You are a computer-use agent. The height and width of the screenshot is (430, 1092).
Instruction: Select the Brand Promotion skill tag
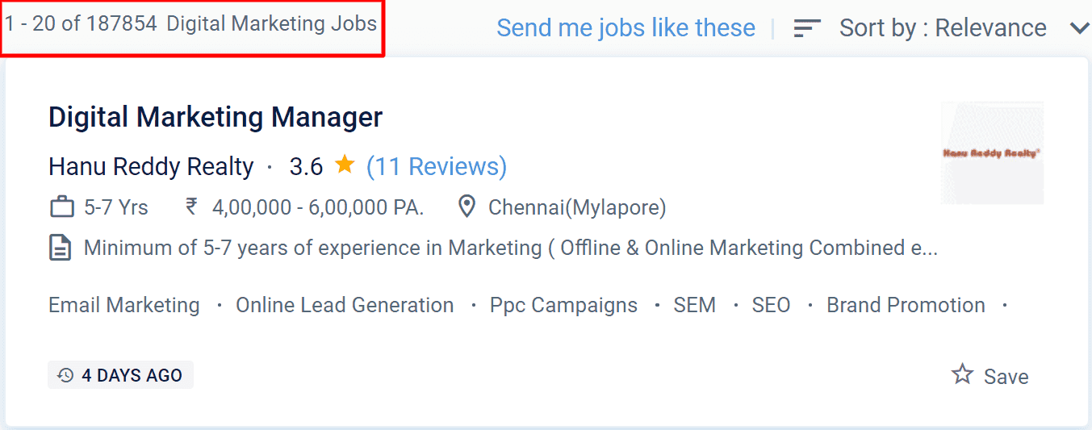pyautogui.click(x=906, y=306)
